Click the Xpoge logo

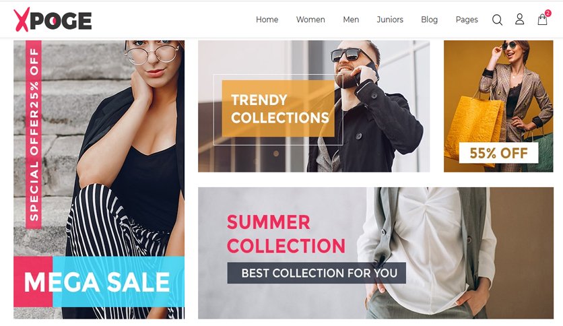click(x=53, y=20)
